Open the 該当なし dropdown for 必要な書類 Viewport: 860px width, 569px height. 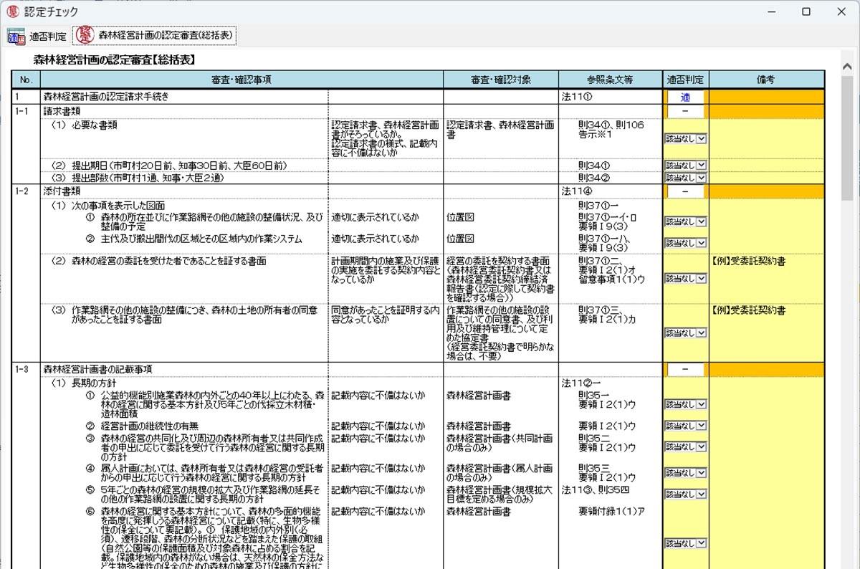(x=686, y=139)
